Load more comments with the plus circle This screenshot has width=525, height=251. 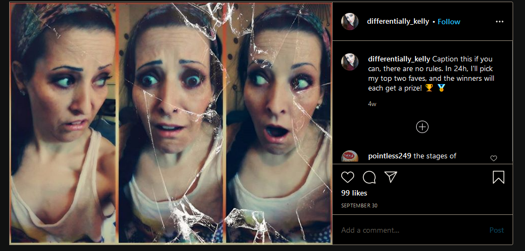[422, 127]
